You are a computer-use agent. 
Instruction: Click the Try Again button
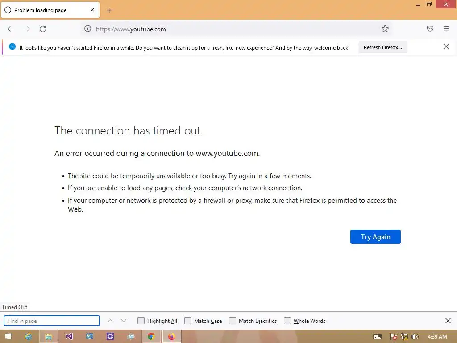click(x=375, y=237)
